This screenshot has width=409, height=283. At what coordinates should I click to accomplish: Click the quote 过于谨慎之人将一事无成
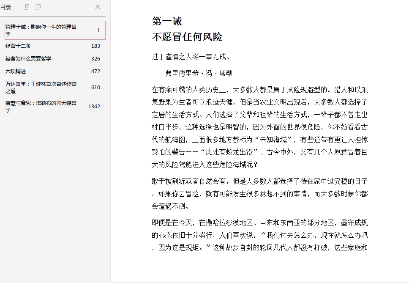tap(191, 57)
